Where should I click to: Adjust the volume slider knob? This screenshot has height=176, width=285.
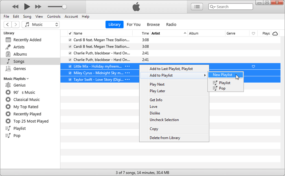[x=64, y=7]
